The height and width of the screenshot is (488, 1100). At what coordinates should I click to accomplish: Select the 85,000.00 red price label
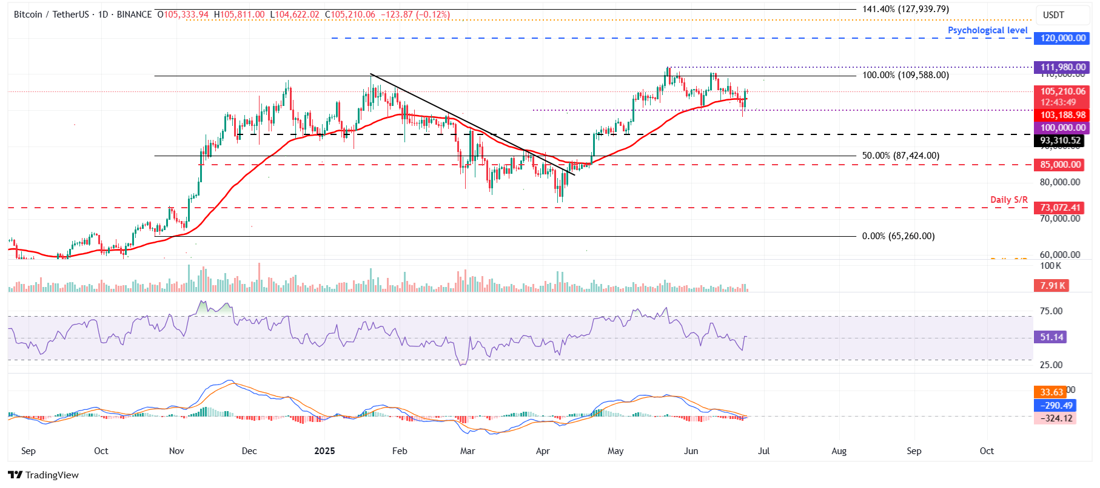point(1060,165)
